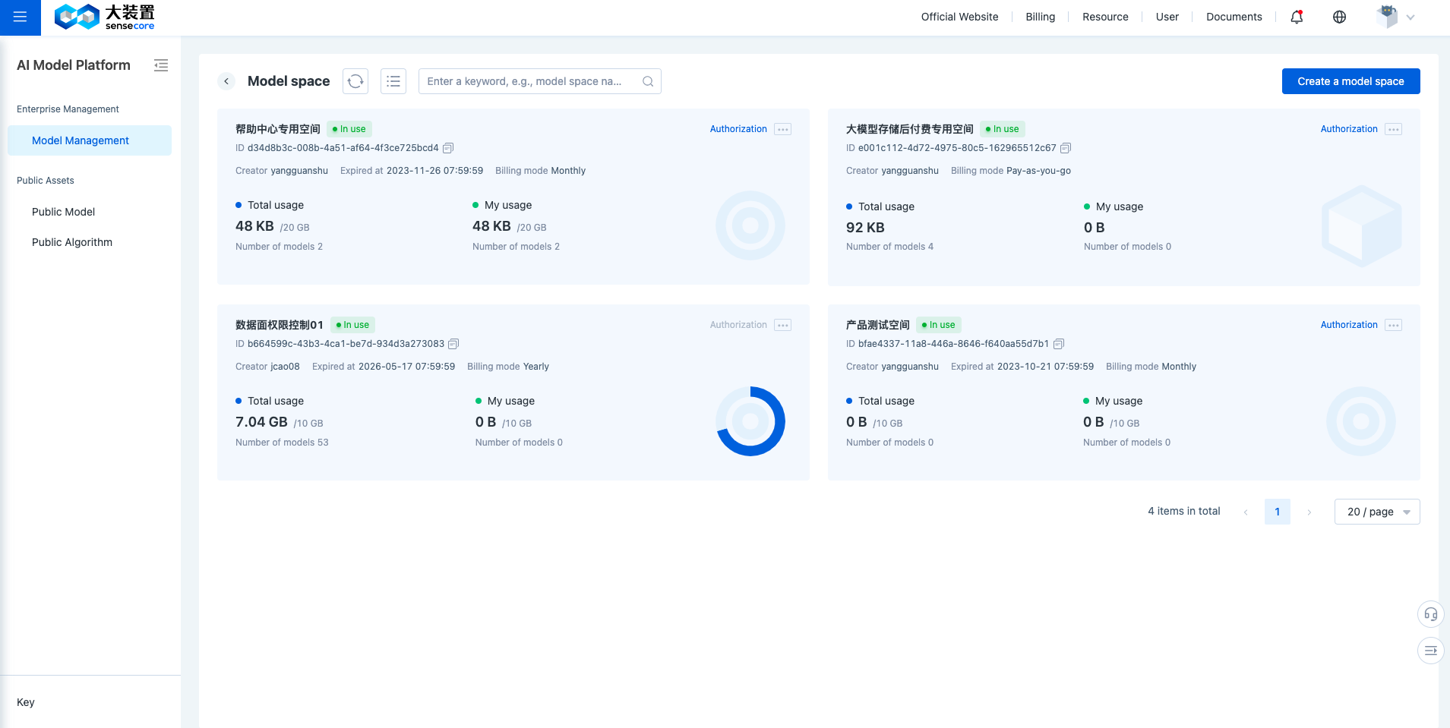Screen dimensions: 1450x728
Task: Open the Resource menu
Action: pyautogui.click(x=1105, y=17)
